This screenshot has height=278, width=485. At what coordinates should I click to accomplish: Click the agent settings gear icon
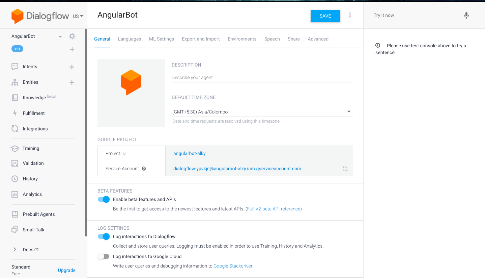click(72, 36)
